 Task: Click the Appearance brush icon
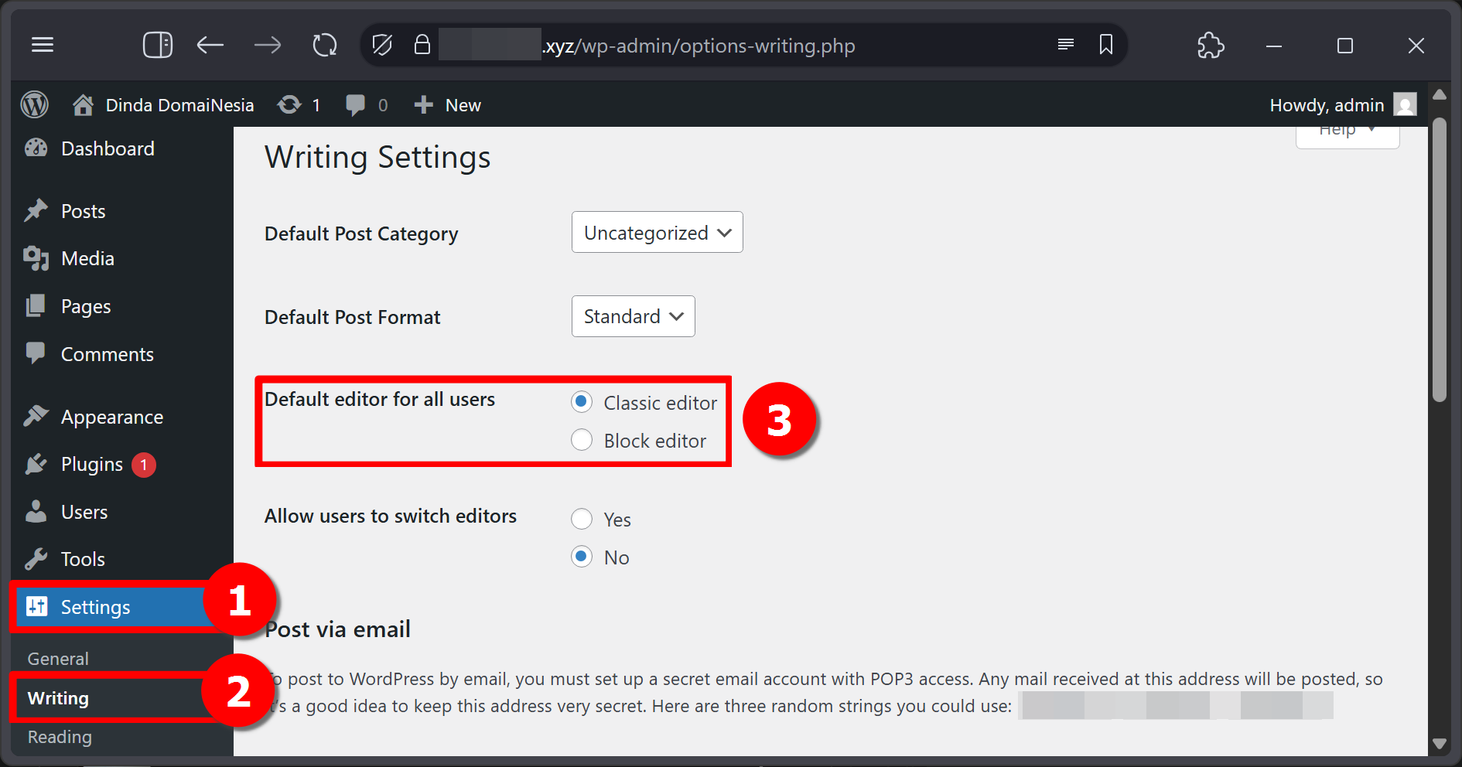tap(36, 416)
